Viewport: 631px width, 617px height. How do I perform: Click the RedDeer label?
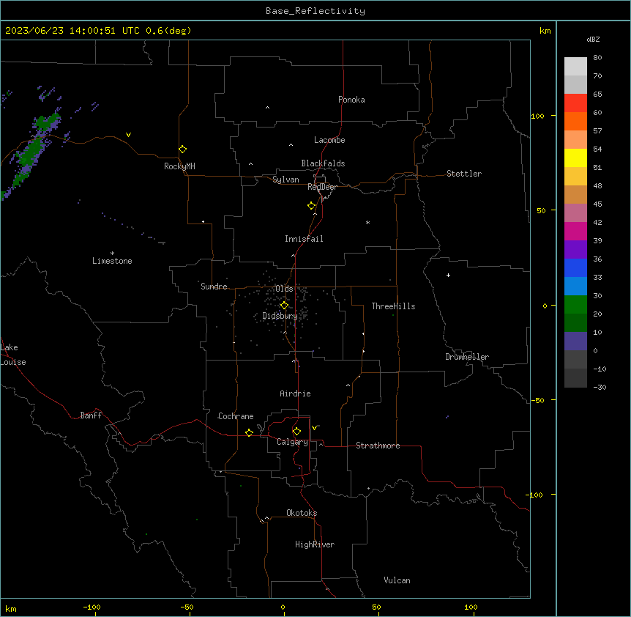tap(322, 187)
